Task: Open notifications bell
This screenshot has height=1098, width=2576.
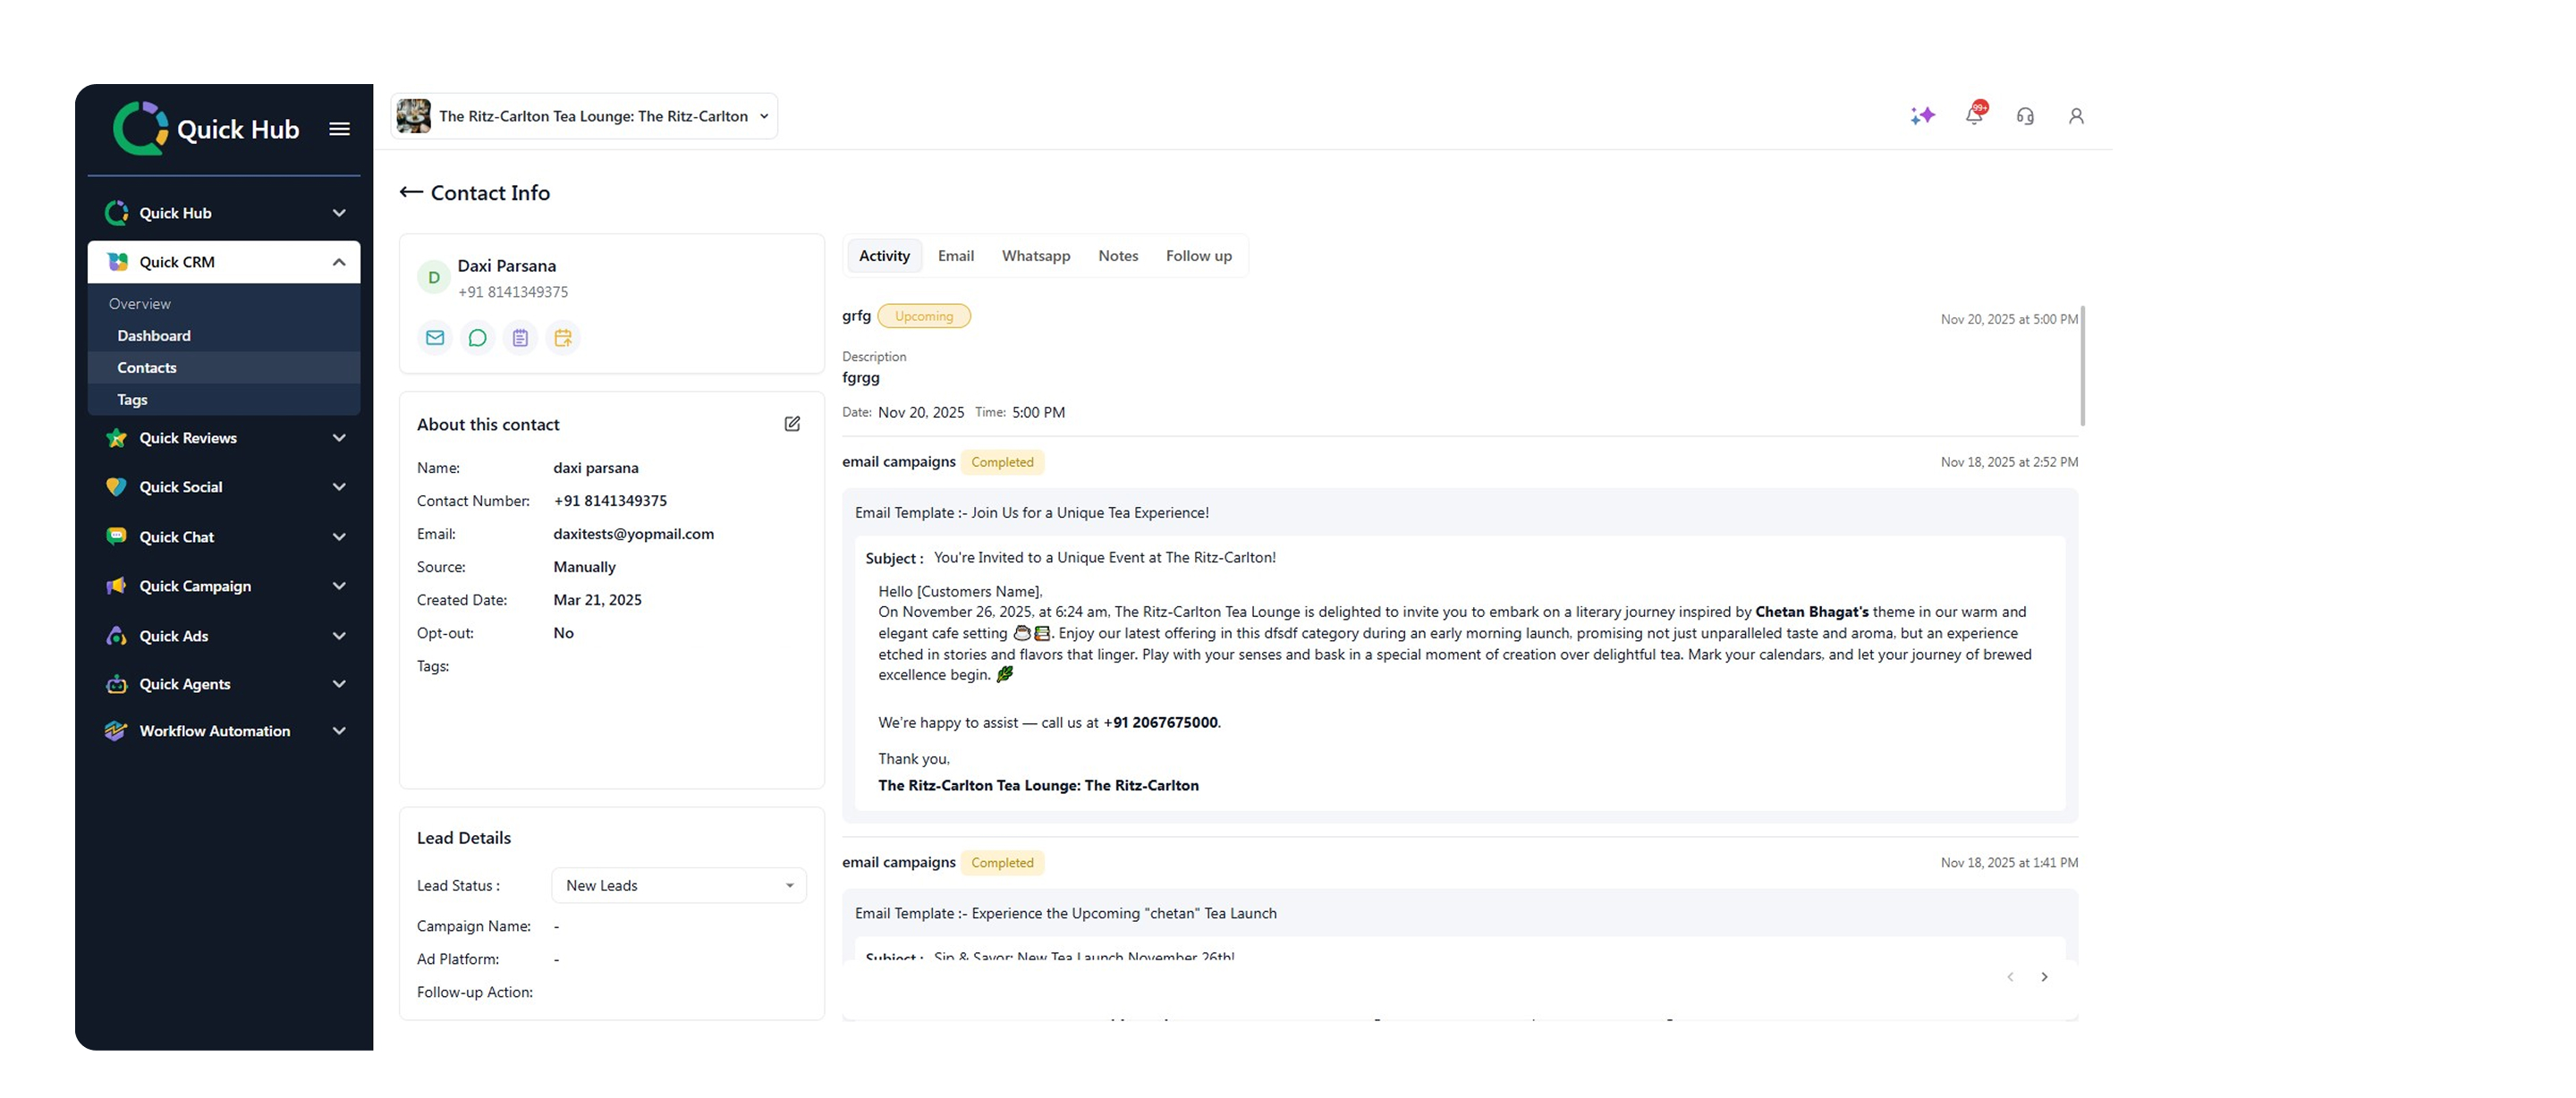Action: tap(1974, 116)
